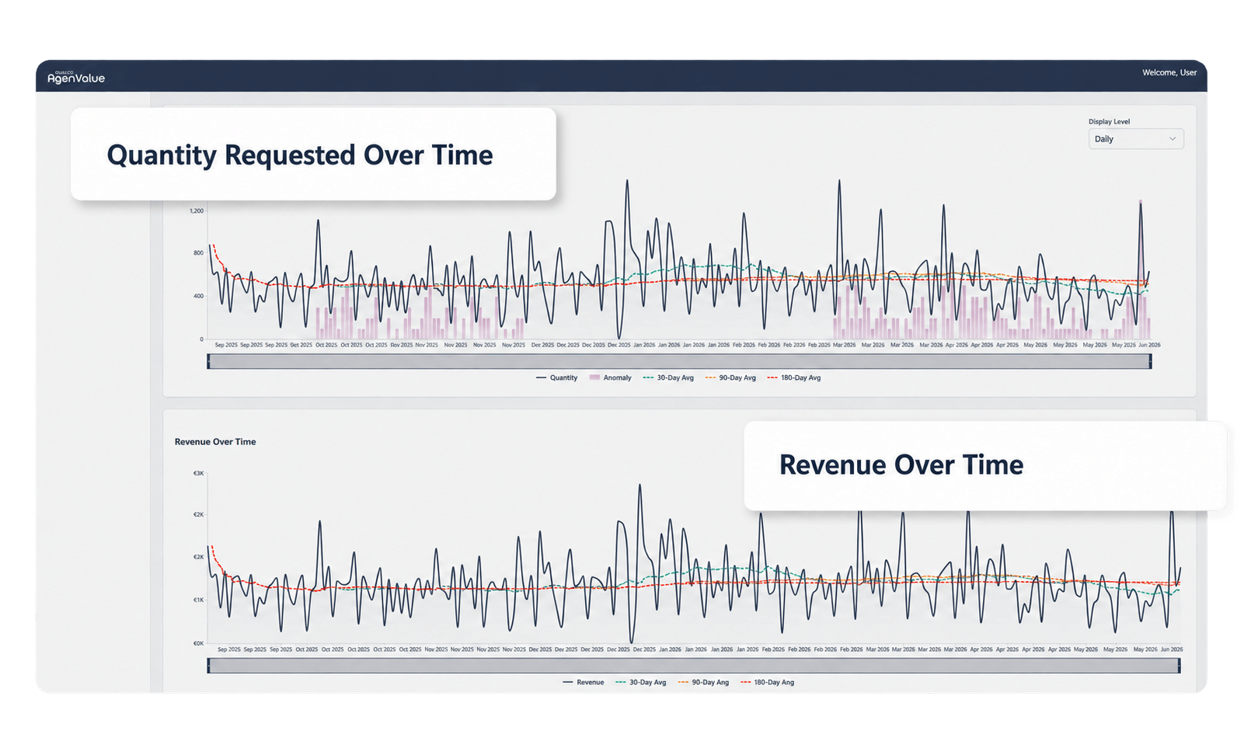The height and width of the screenshot is (755, 1258).
Task: Toggle the Quantity series in top legend
Action: coord(556,377)
